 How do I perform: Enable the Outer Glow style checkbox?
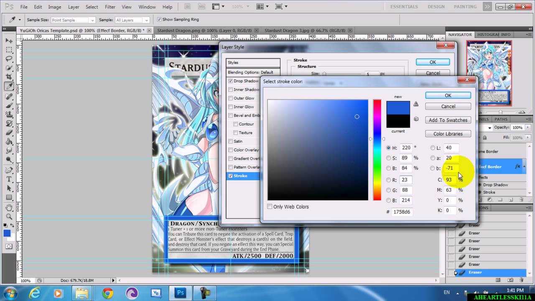(230, 98)
